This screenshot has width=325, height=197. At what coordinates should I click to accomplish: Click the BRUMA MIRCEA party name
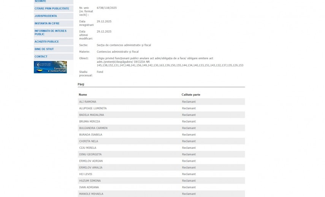click(89, 121)
